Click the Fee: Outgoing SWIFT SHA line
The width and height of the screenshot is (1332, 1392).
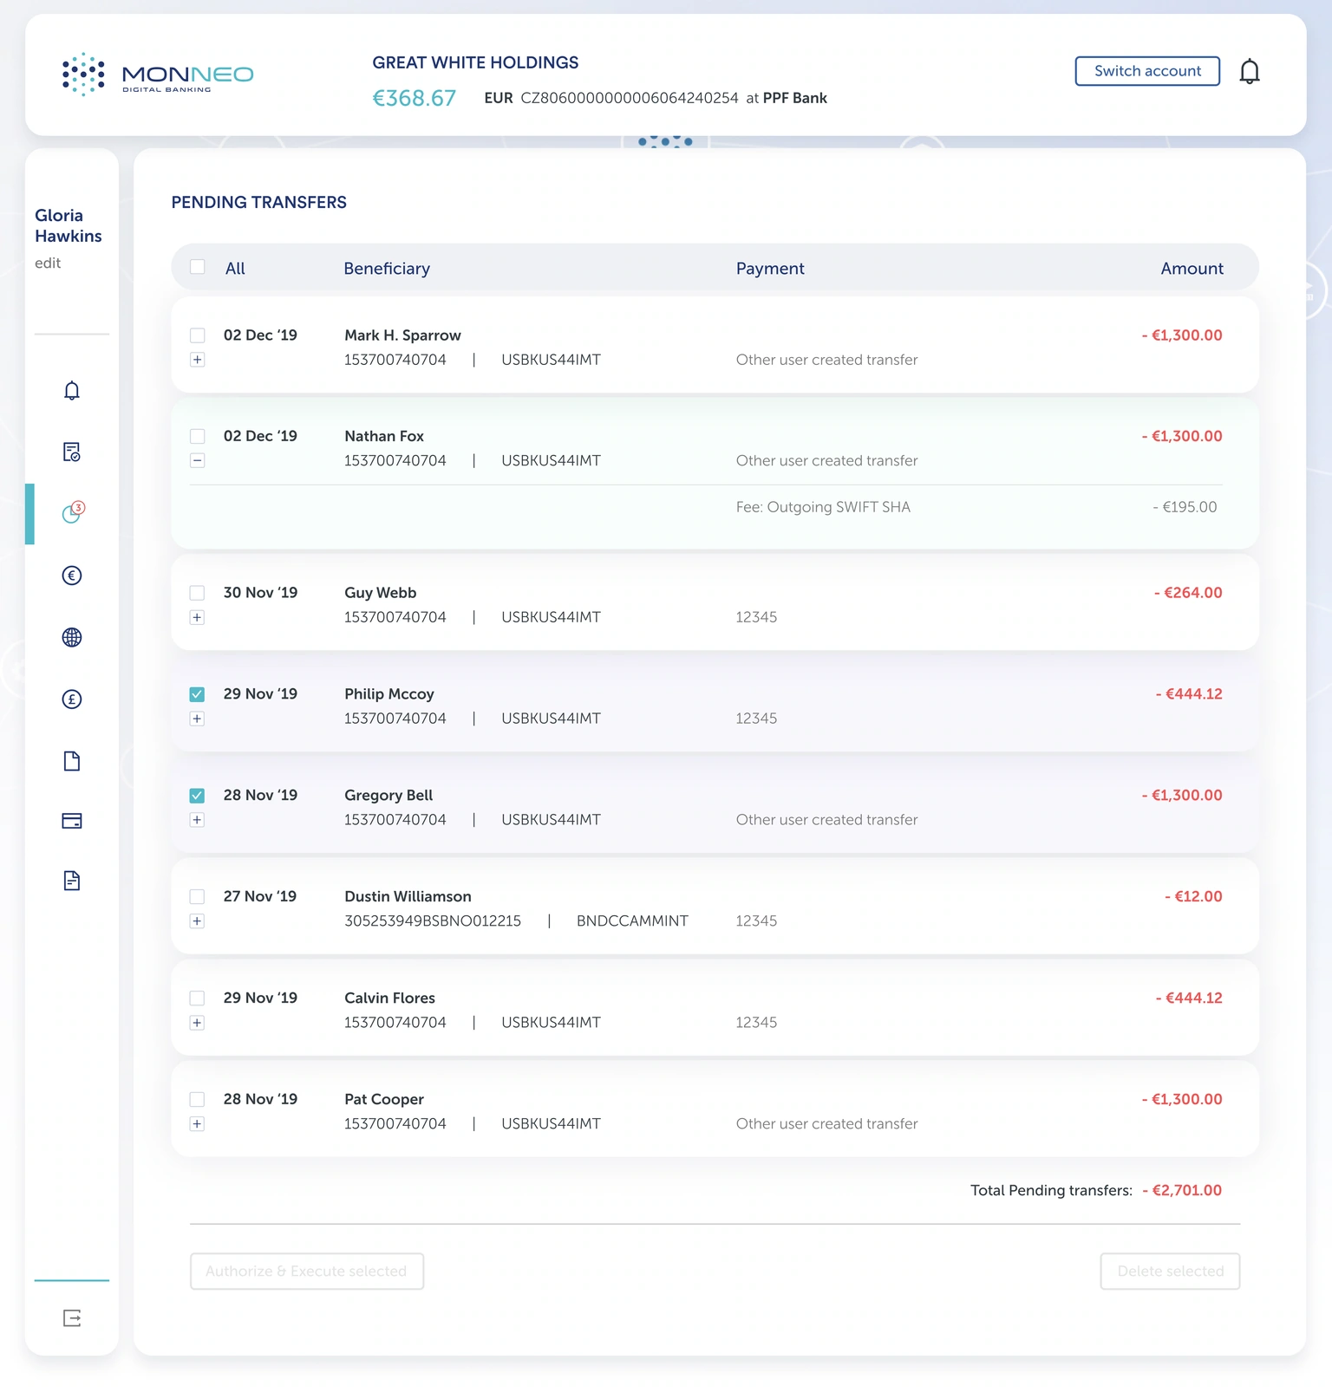click(823, 507)
